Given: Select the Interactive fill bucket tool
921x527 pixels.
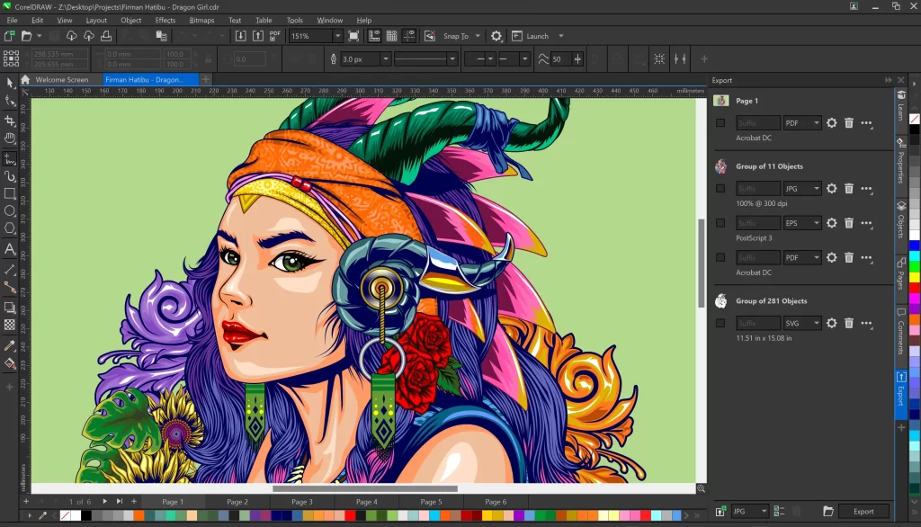Looking at the screenshot, I should [x=9, y=363].
